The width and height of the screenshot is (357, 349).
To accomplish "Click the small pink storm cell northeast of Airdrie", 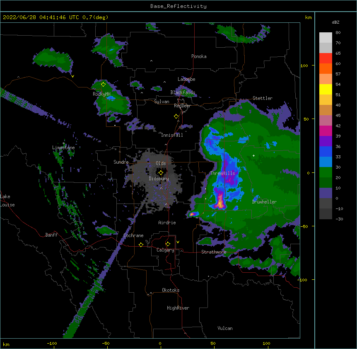I will pyautogui.click(x=192, y=214).
